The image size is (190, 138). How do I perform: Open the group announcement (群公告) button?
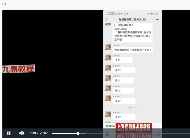point(110,126)
